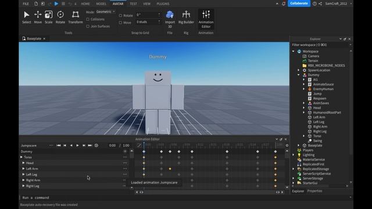Create new file via page icon
Screen dimensions: 372x209
pyautogui.click(x=36, y=3)
